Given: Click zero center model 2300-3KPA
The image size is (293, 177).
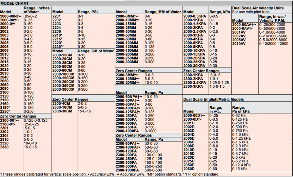Looking at the screenshot, I should pos(193,87).
